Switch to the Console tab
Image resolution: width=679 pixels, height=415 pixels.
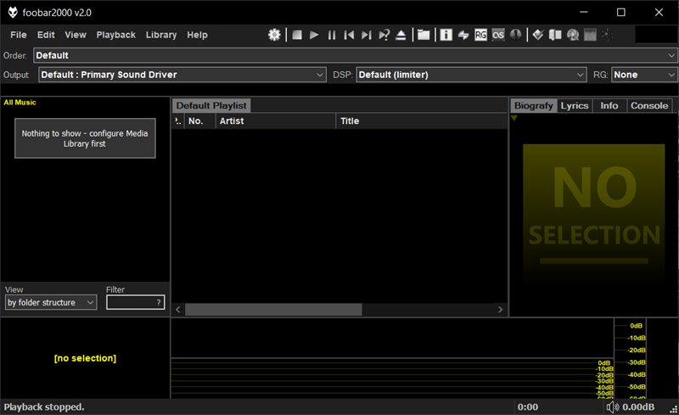[x=649, y=106]
